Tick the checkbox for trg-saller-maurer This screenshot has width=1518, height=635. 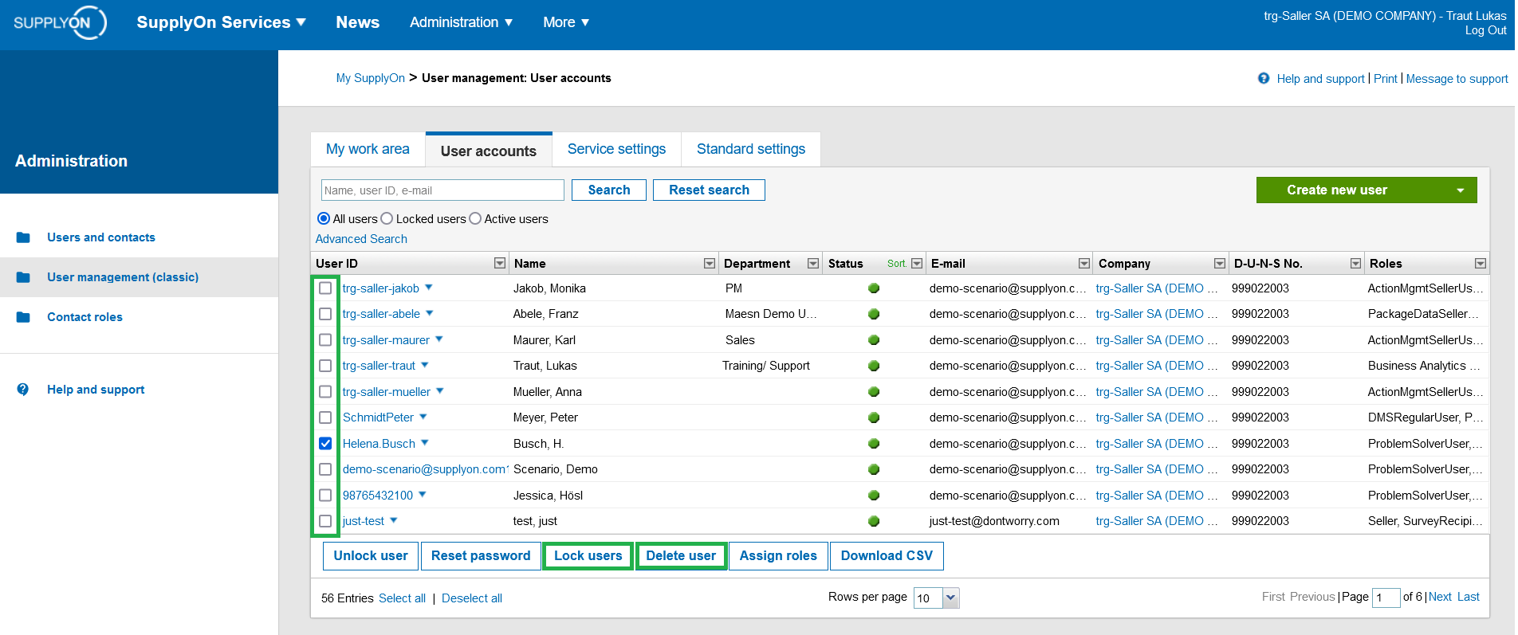pyautogui.click(x=325, y=340)
